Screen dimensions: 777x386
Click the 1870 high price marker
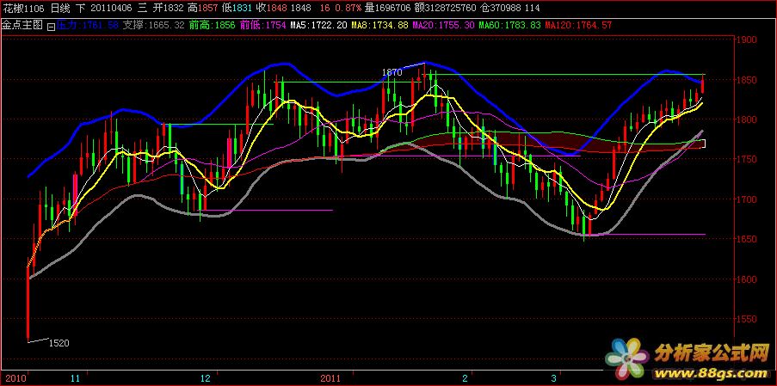[x=392, y=73]
